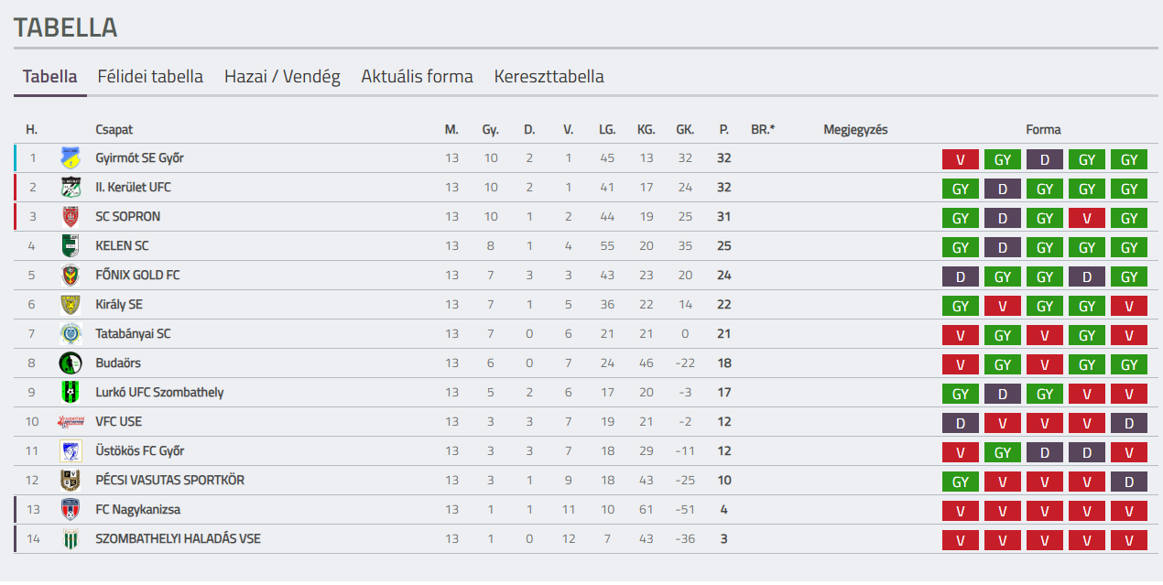Click the Üstökös FC Győr team name
Screen dimensions: 1163x585
coord(139,451)
